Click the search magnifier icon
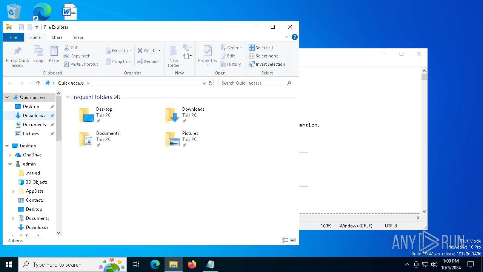 (x=289, y=83)
